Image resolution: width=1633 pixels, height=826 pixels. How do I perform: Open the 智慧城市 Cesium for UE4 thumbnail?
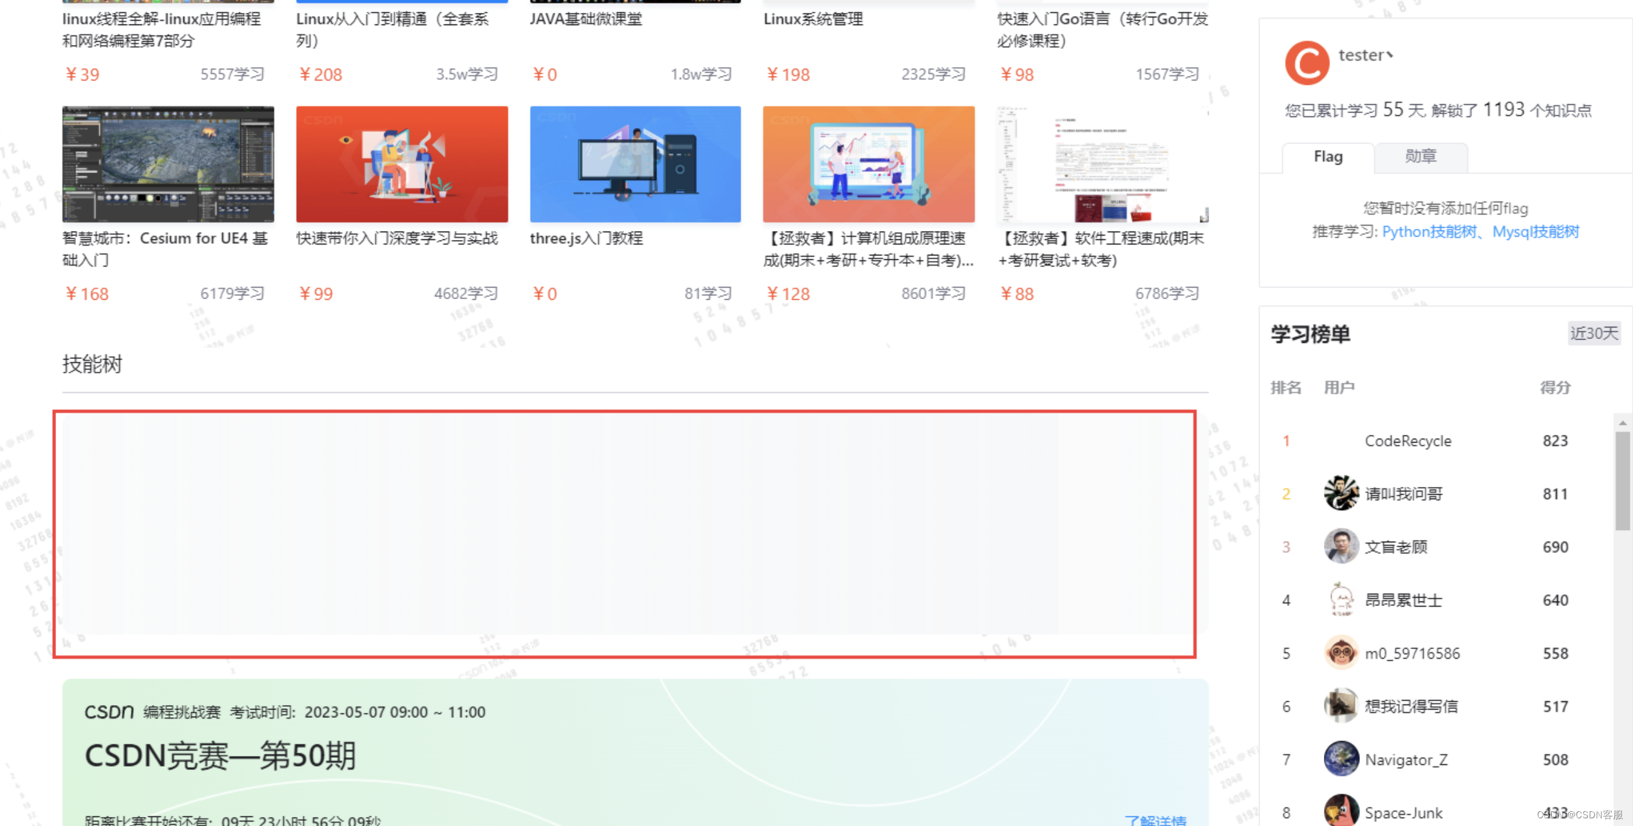[x=168, y=164]
